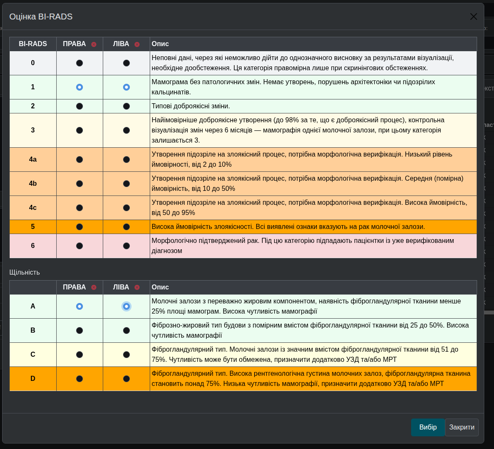Viewport: 494px width, 449px height.
Task: Click the Закрити button
Action: [x=462, y=427]
